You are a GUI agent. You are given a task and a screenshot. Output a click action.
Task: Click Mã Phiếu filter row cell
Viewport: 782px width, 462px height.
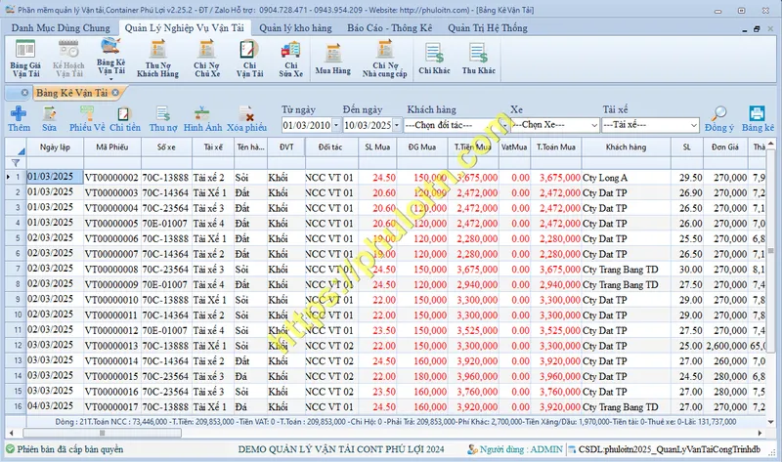click(x=112, y=163)
